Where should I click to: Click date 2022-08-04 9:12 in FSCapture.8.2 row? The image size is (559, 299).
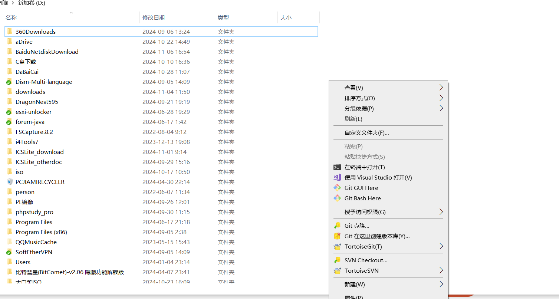(x=164, y=132)
